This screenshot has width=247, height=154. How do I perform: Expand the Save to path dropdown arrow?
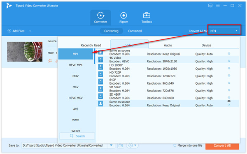coord(111,145)
